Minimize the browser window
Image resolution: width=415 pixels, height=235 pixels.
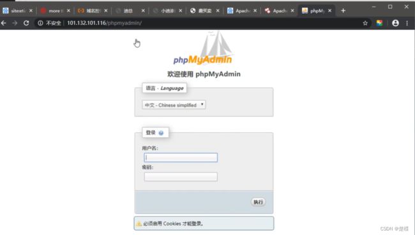click(373, 6)
